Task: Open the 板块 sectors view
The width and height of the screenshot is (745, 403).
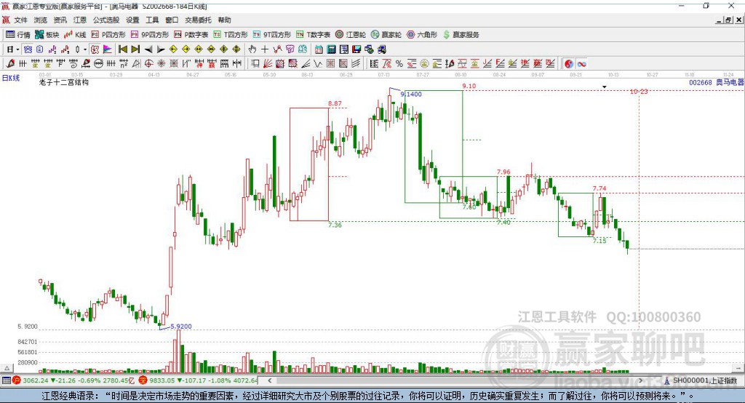Action: click(47, 35)
